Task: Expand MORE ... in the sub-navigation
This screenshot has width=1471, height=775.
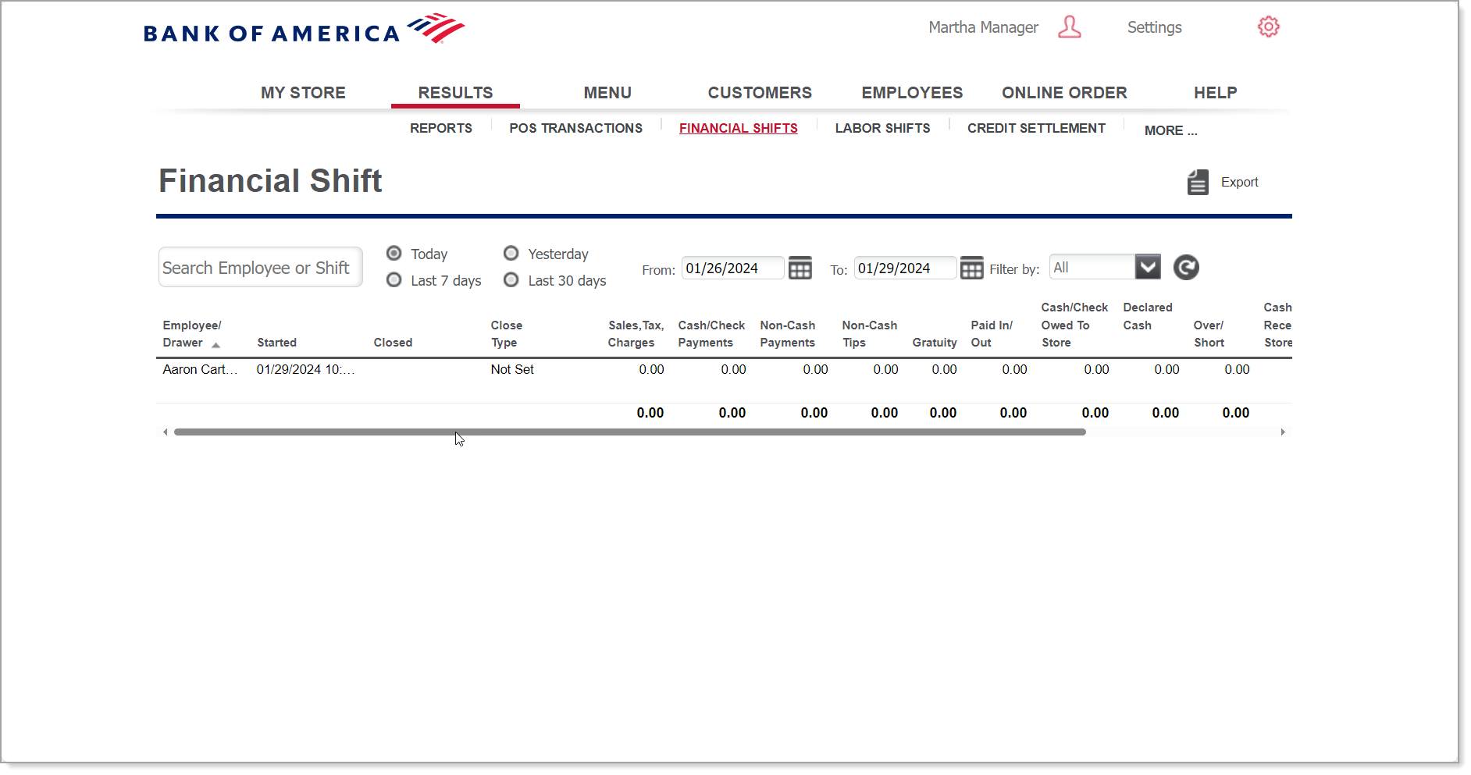Action: pos(1170,130)
